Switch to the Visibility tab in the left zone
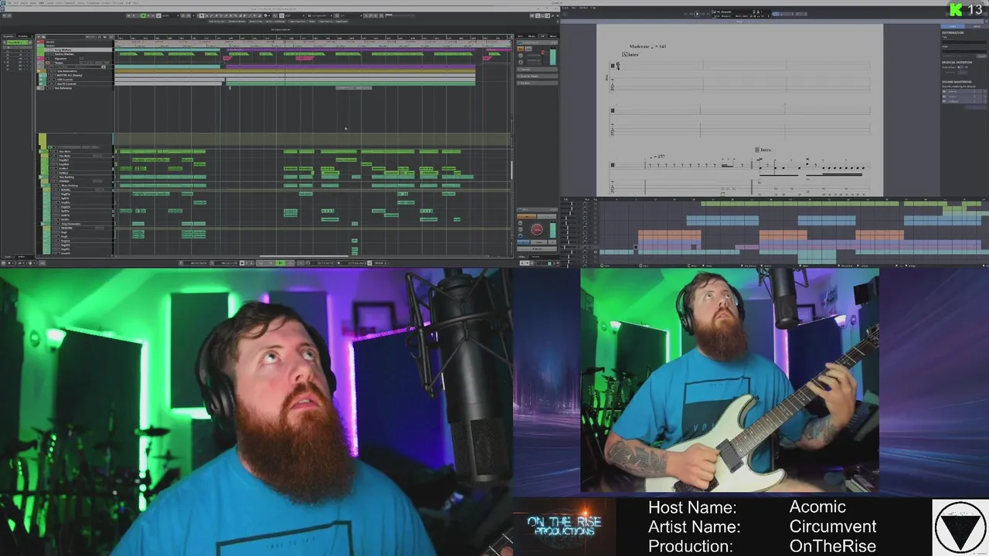This screenshot has width=989, height=556. coord(23,36)
